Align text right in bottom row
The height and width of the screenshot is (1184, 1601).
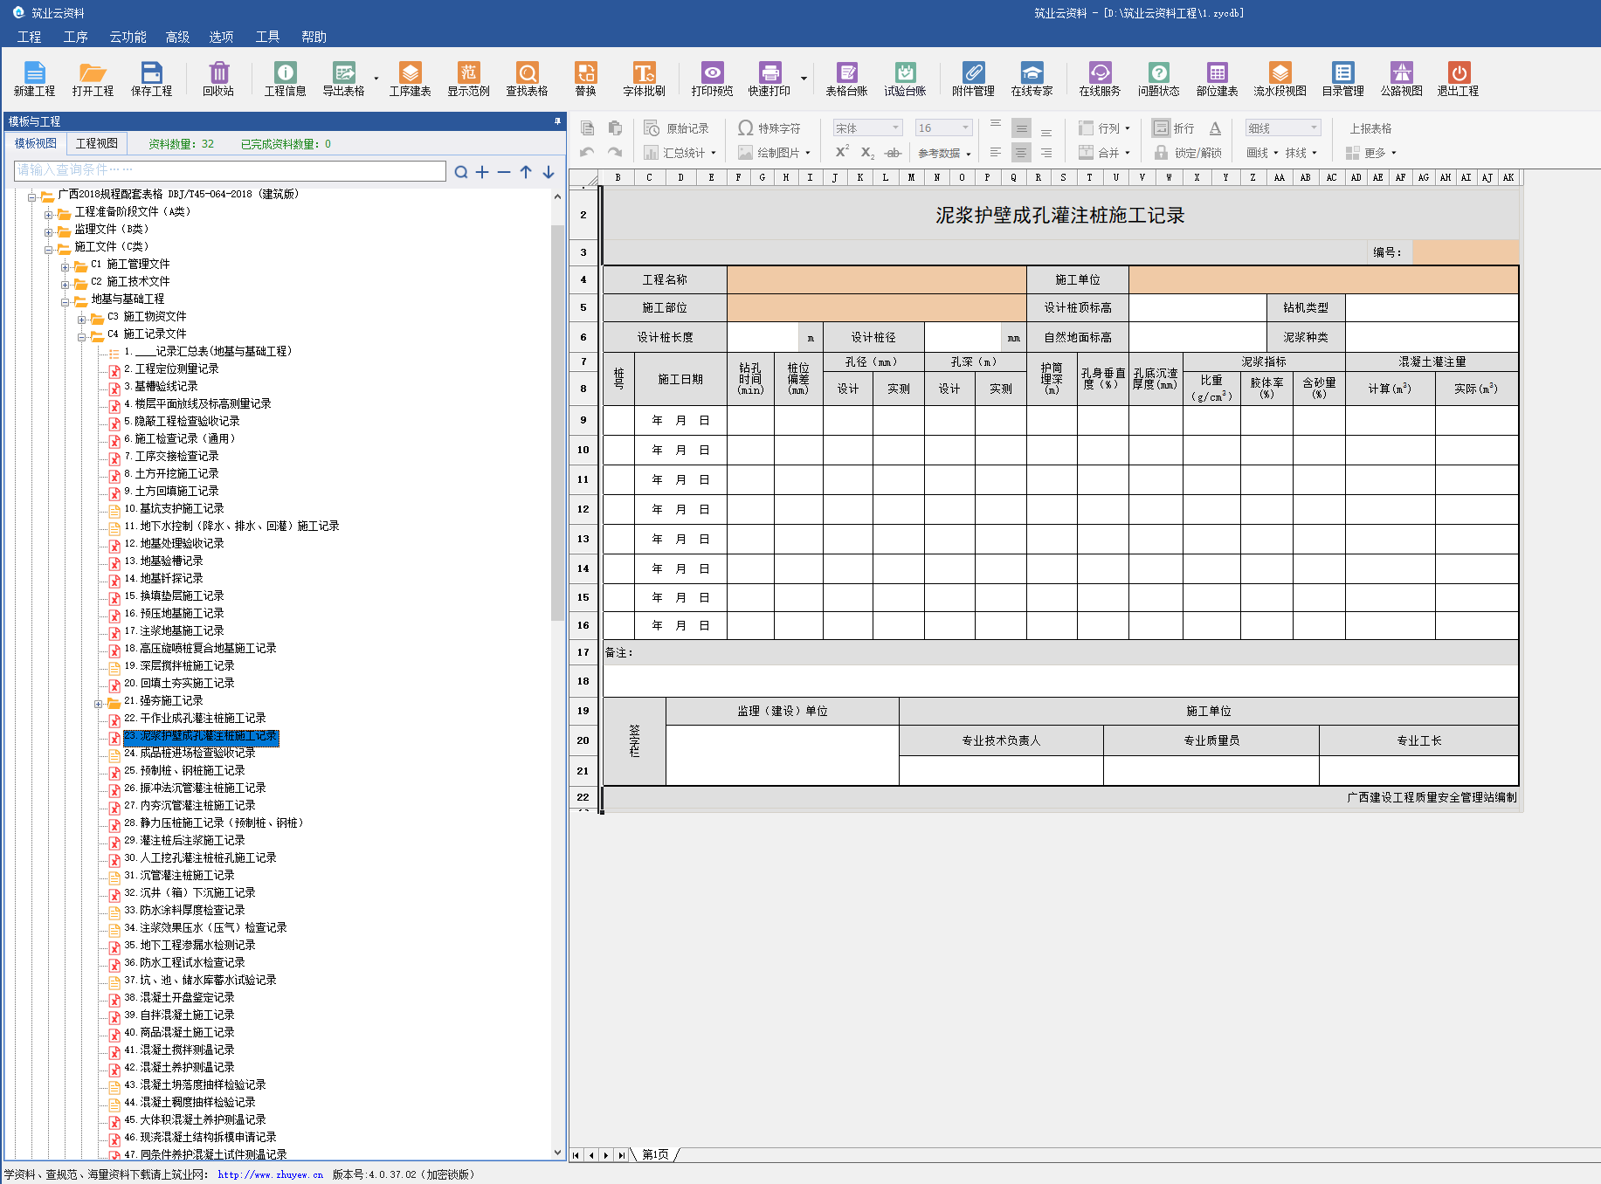(x=1046, y=153)
